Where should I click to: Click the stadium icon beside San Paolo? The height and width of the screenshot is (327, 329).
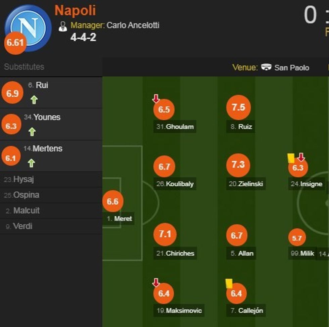click(266, 67)
